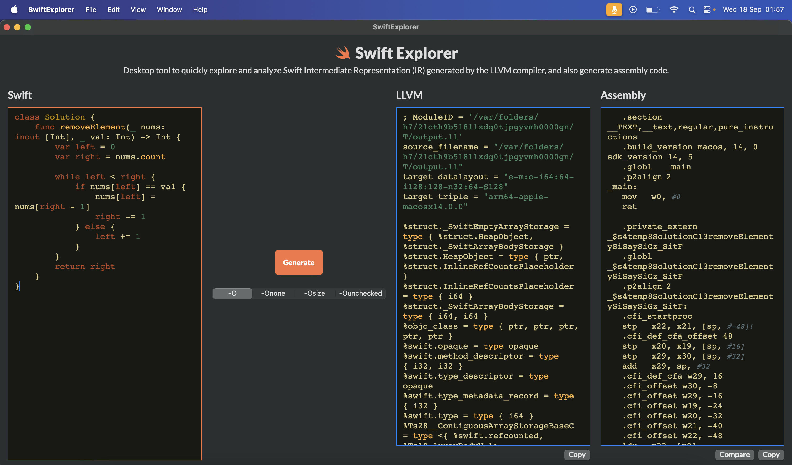Click the 'left += 1' line
This screenshot has height=465, width=792.
click(x=117, y=236)
